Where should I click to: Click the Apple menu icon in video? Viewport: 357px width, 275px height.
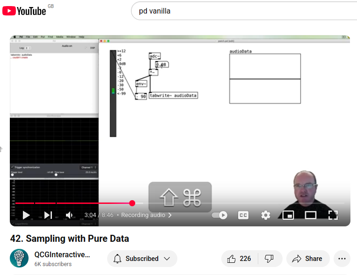point(15,37)
